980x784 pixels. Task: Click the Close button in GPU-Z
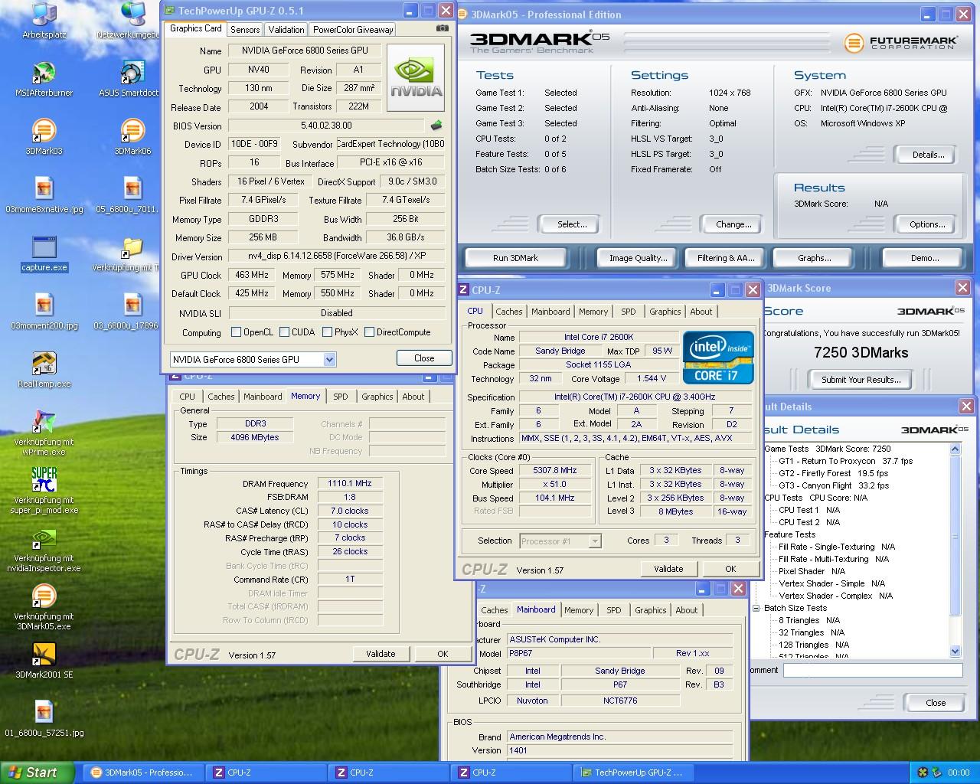[x=424, y=358]
